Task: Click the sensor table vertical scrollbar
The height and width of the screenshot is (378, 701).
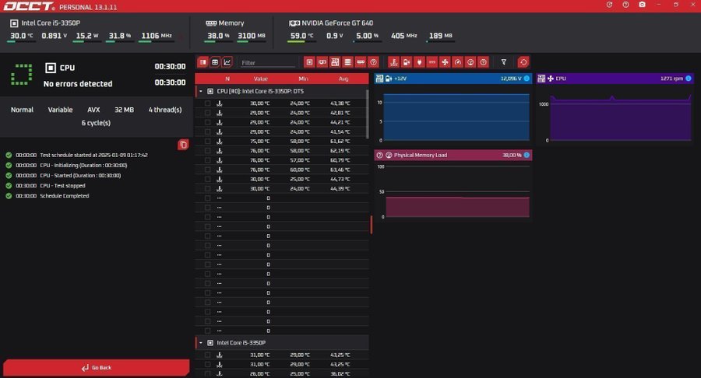Action: coord(368,114)
